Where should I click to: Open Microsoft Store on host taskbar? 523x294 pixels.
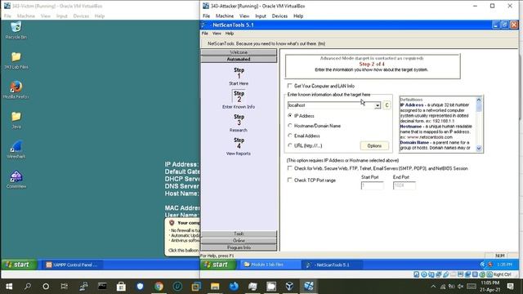click(121, 287)
